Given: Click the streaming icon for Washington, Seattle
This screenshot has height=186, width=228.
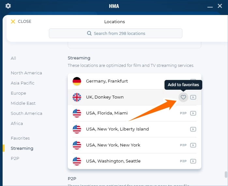Looking at the screenshot, I should (x=193, y=161).
